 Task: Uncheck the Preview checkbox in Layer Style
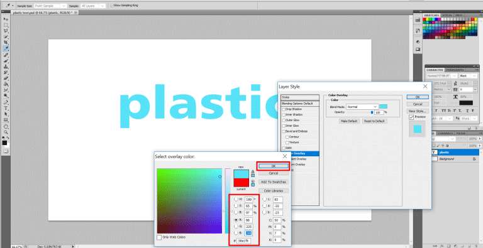point(411,117)
